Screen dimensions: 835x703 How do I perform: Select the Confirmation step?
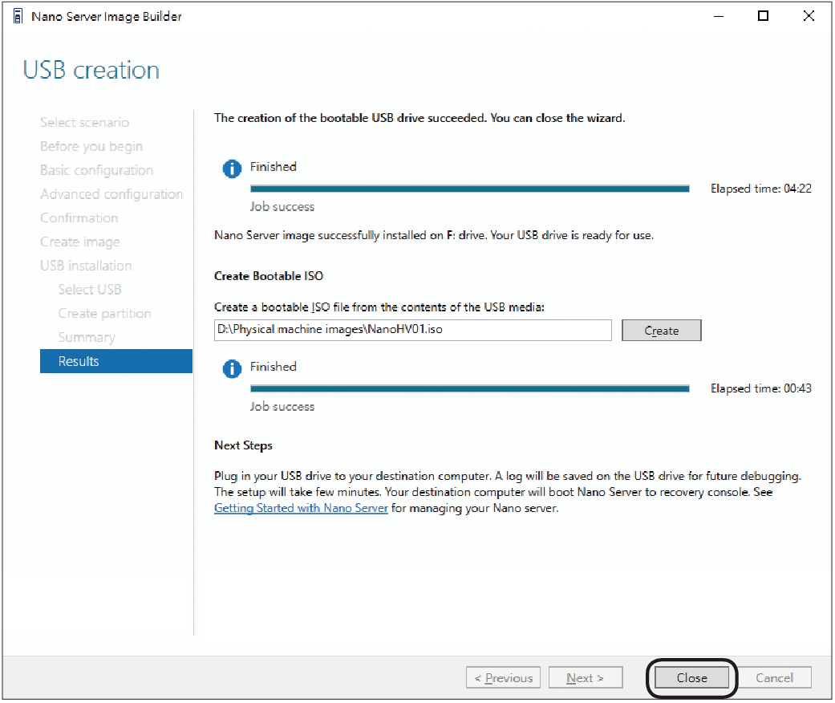coord(79,218)
